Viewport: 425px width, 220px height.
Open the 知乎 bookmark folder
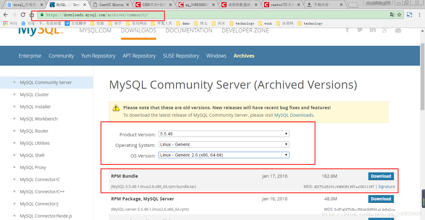115,23
